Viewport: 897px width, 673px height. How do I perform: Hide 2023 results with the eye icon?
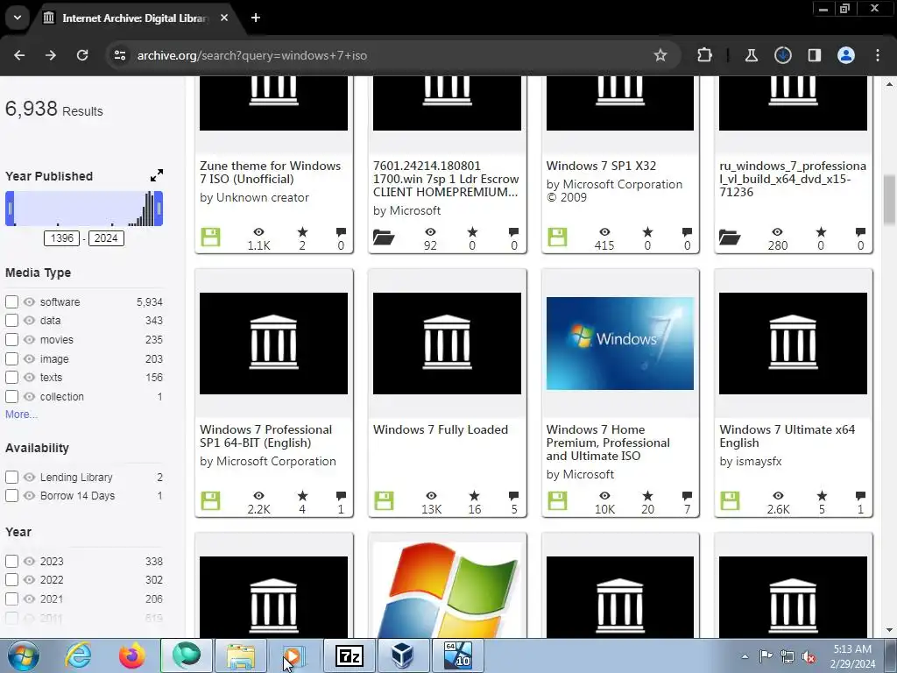pos(29,561)
